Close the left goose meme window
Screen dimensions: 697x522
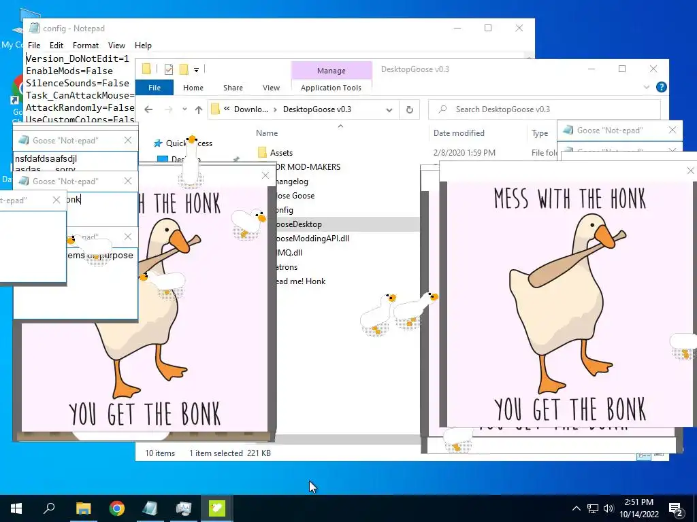[x=265, y=175]
